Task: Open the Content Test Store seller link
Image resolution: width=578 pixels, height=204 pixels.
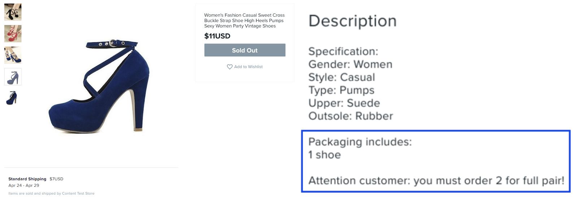Action: [x=78, y=194]
